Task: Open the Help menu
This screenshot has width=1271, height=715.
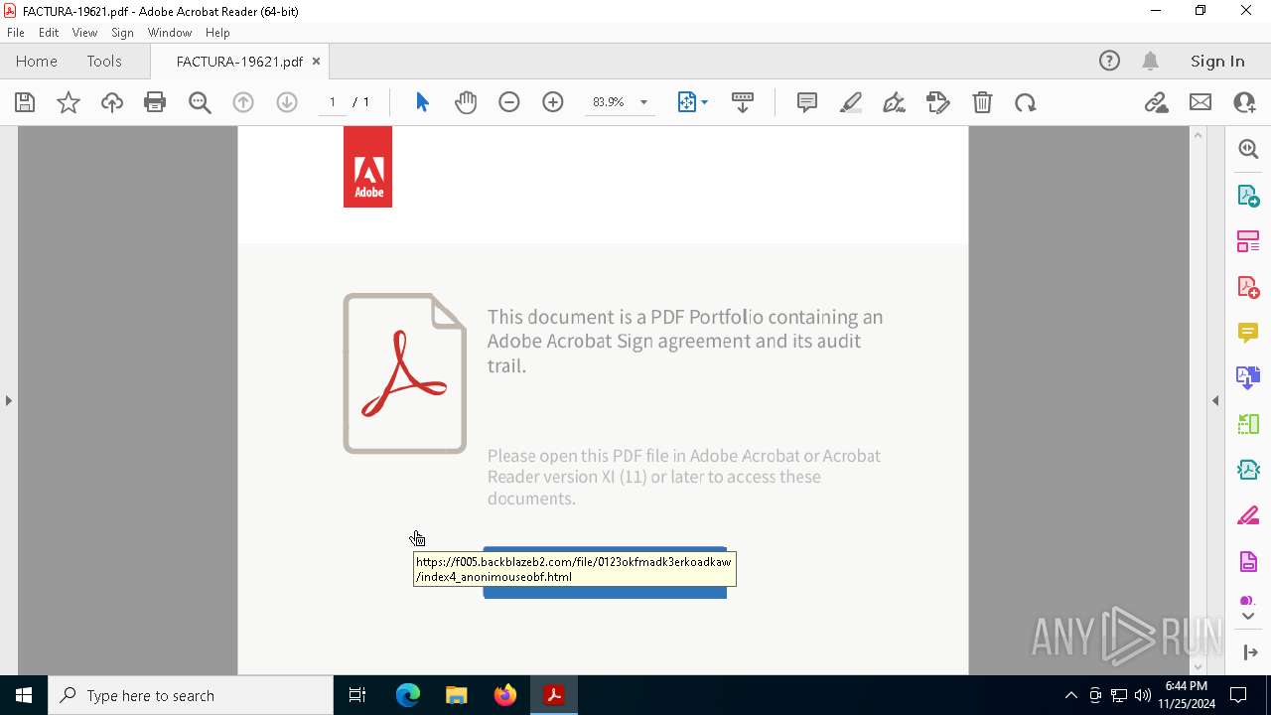Action: (x=217, y=33)
